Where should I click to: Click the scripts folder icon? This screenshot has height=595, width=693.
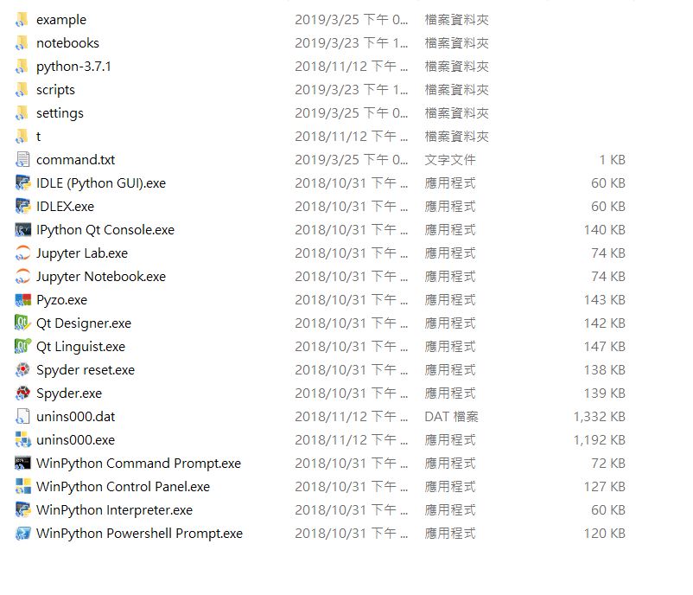pyautogui.click(x=22, y=90)
